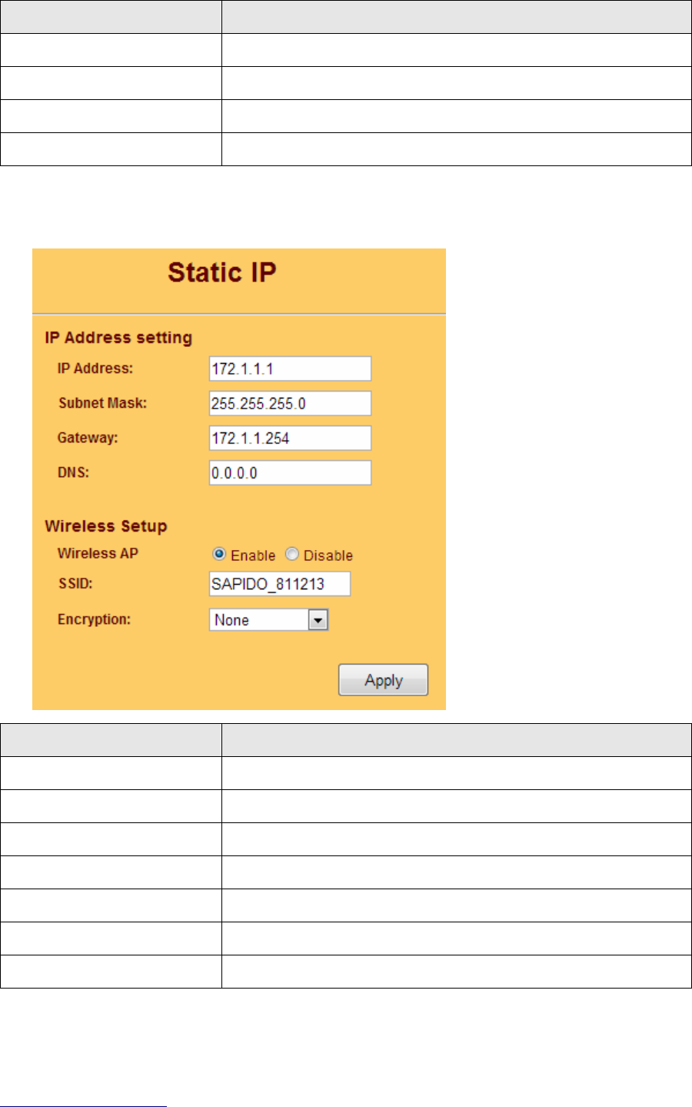Image resolution: width=692 pixels, height=1107 pixels.
Task: Select the Disable radio button for Wireless AP
Action: (292, 554)
